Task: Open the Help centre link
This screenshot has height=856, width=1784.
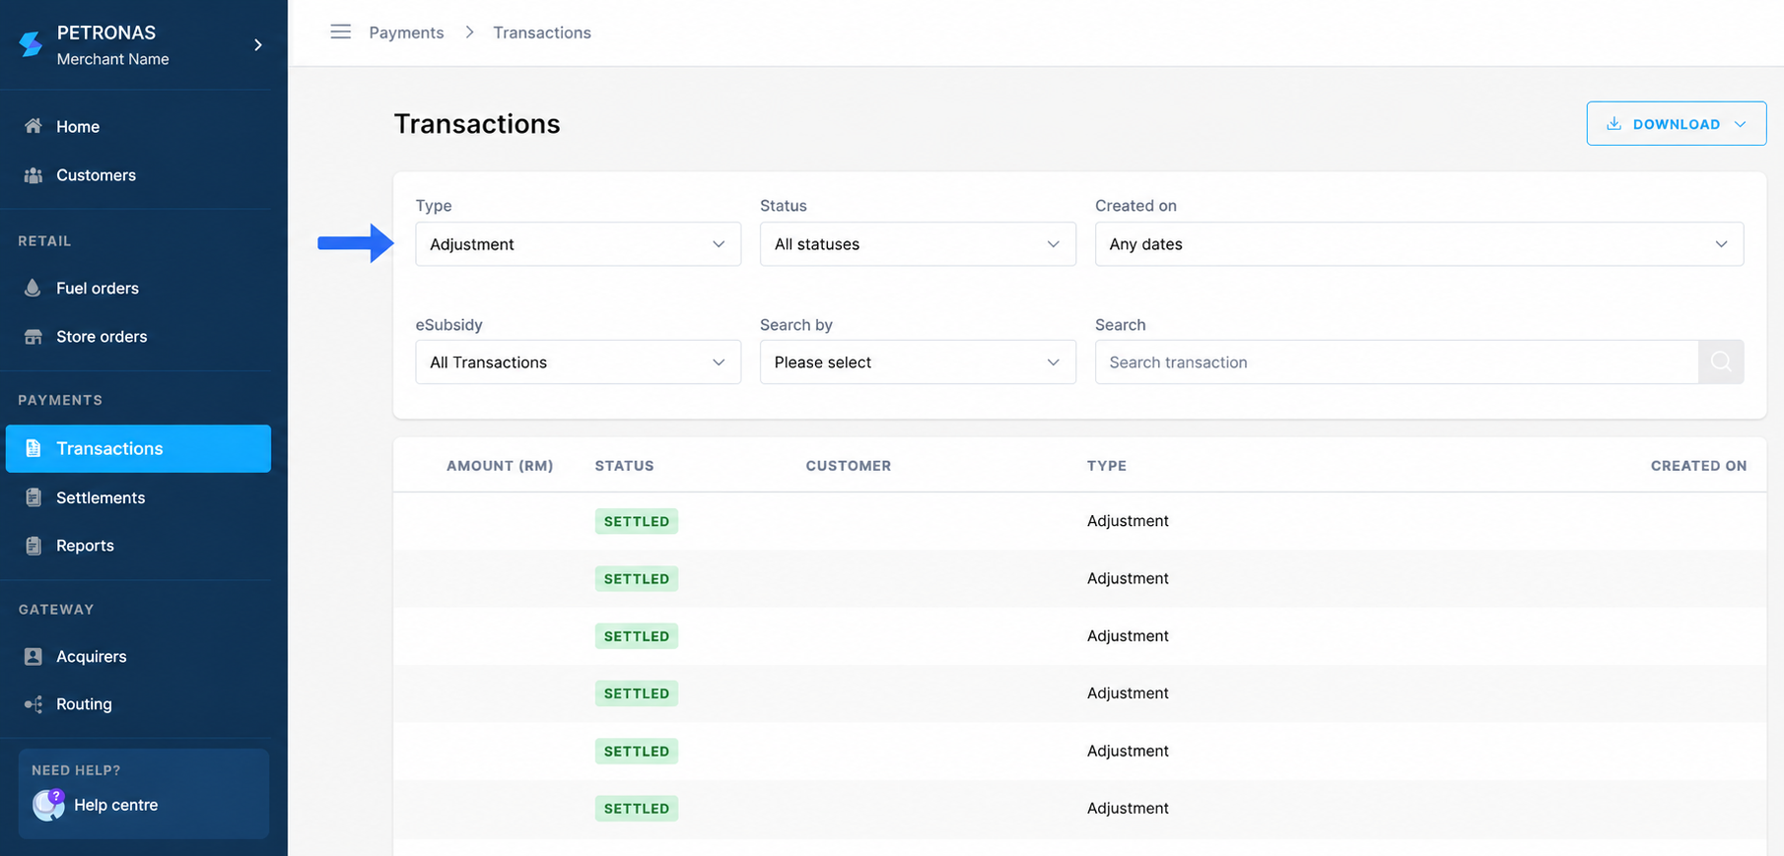Action: tap(115, 805)
